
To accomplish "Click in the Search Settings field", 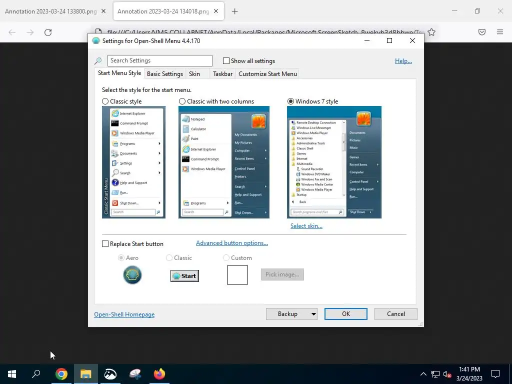I will coord(159,60).
